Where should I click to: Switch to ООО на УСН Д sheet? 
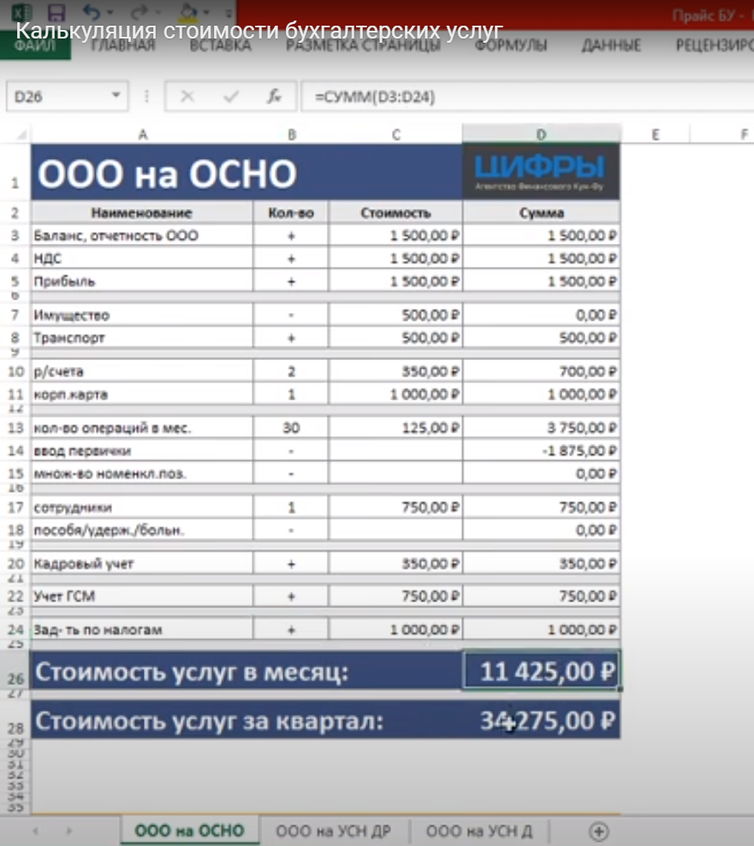point(479,831)
